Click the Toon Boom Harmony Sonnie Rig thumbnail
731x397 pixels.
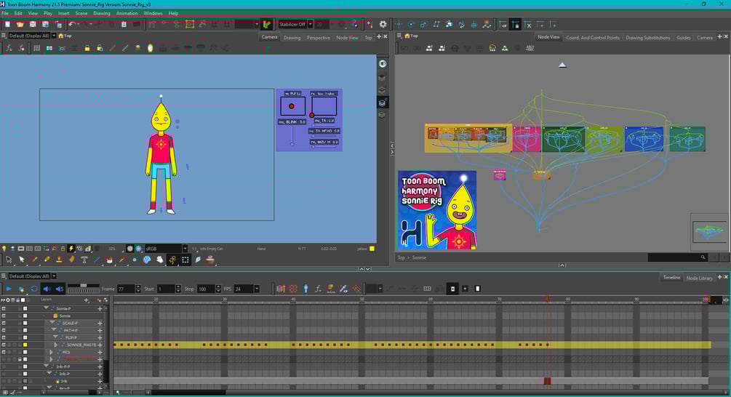437,210
